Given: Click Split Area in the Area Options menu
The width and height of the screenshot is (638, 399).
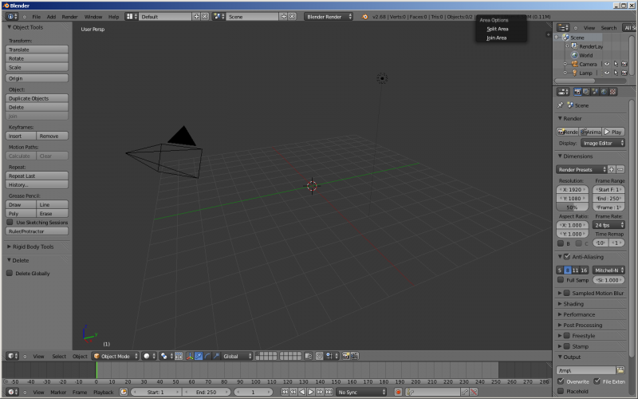Looking at the screenshot, I should coord(498,29).
